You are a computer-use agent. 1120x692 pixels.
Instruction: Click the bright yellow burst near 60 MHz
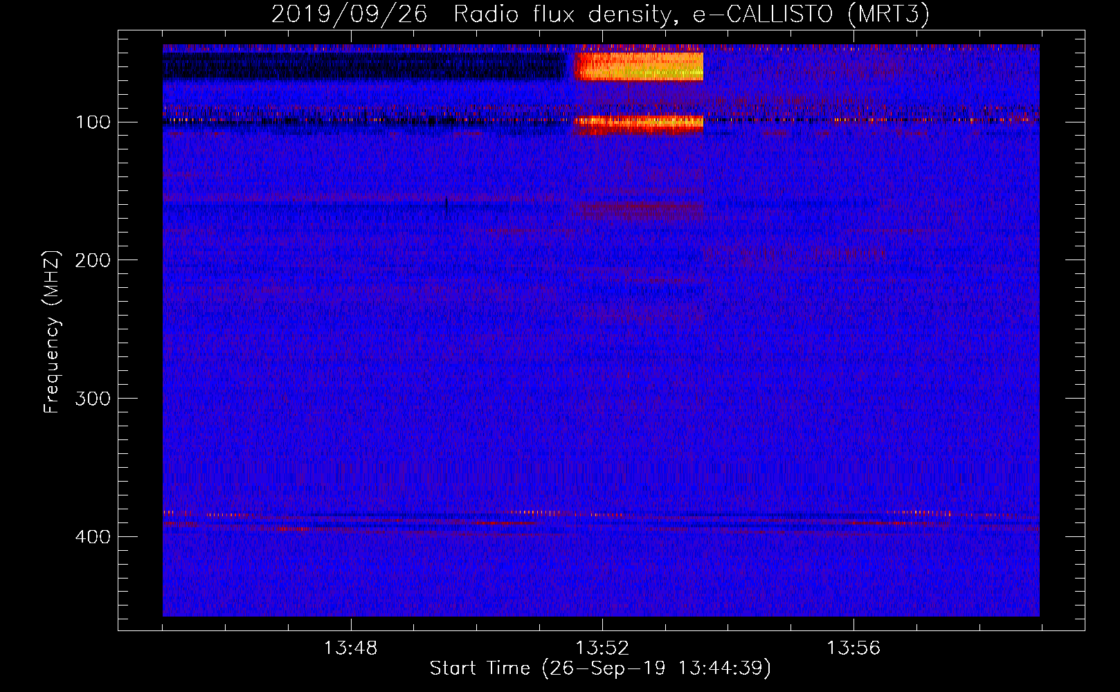638,66
